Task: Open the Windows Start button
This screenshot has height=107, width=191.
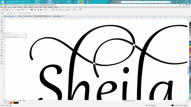Action: (2, 2)
